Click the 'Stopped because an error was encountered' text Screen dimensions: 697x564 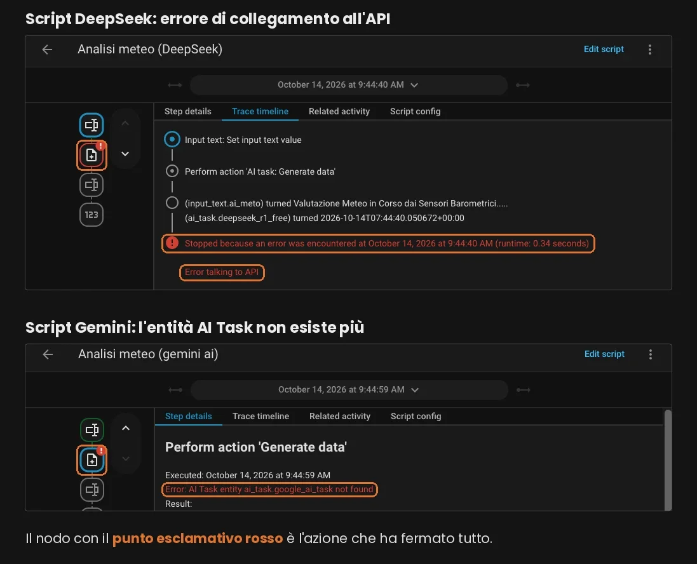click(x=386, y=243)
